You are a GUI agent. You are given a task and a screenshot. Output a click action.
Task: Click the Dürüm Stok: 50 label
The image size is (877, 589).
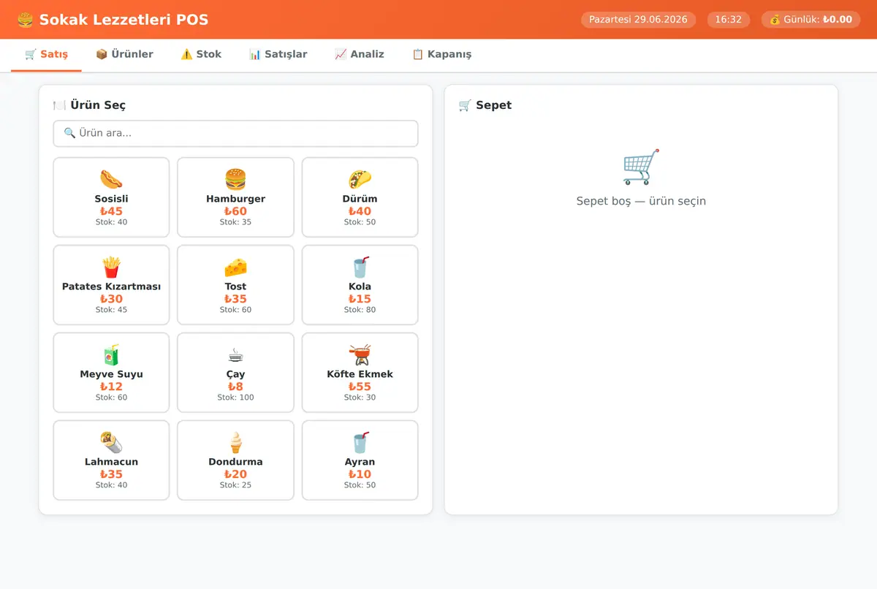point(360,222)
